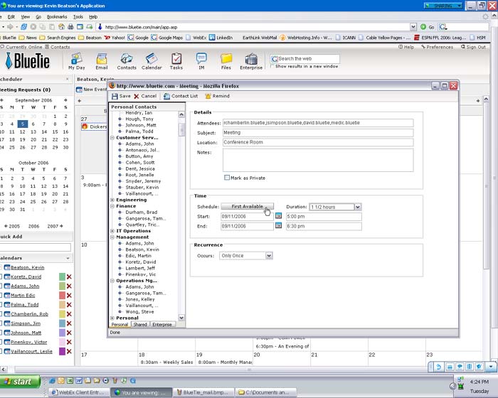Click the Notes text area
This screenshot has height=398, width=498.
(x=318, y=160)
